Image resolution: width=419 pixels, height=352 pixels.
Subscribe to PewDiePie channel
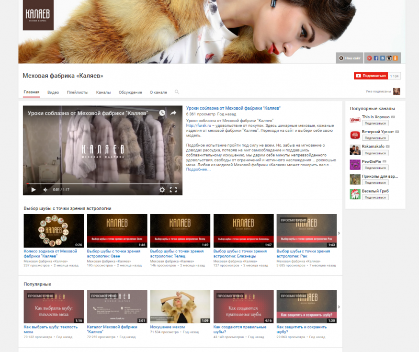click(x=375, y=168)
